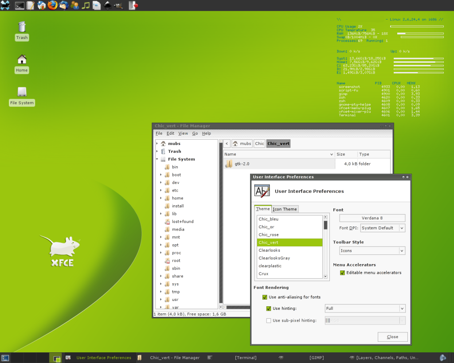This screenshot has height=363, width=454.
Task: Expand the boot folder in tree
Action: tap(161, 175)
